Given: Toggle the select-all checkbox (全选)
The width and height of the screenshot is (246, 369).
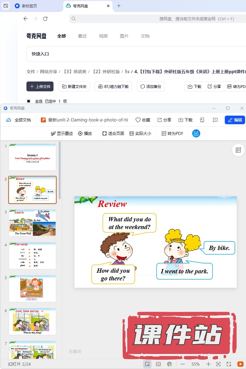Looking at the screenshot, I should (29, 101).
